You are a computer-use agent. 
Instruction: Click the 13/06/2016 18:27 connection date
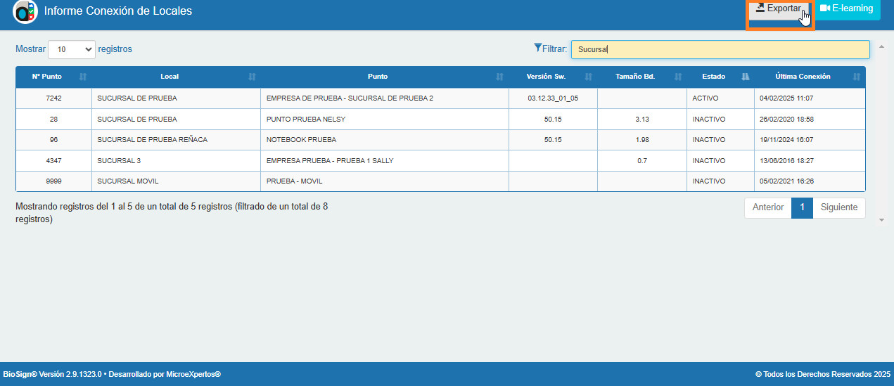[810, 160]
